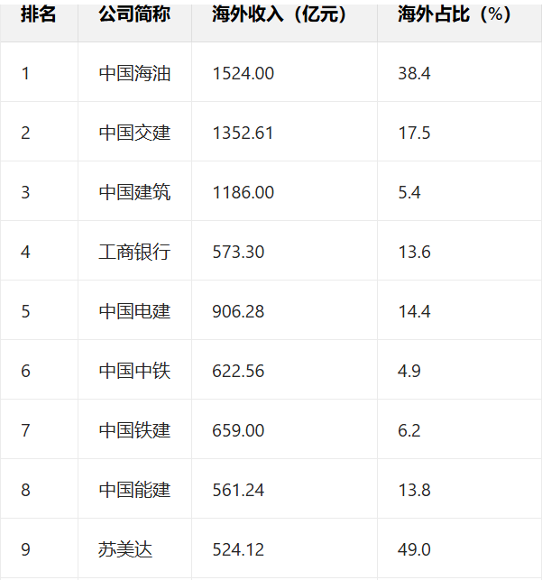Select the 中国能建 company cell
542x580 pixels.
pyautogui.click(x=134, y=490)
